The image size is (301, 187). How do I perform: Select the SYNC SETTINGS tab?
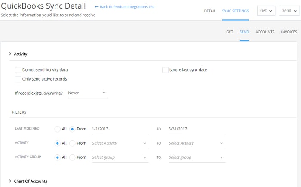(235, 11)
